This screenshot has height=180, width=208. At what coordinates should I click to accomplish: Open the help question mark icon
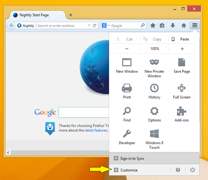(x=178, y=170)
